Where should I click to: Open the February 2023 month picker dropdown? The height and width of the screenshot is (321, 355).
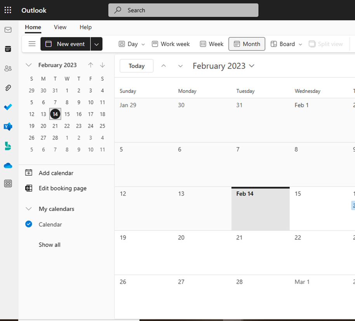(223, 66)
